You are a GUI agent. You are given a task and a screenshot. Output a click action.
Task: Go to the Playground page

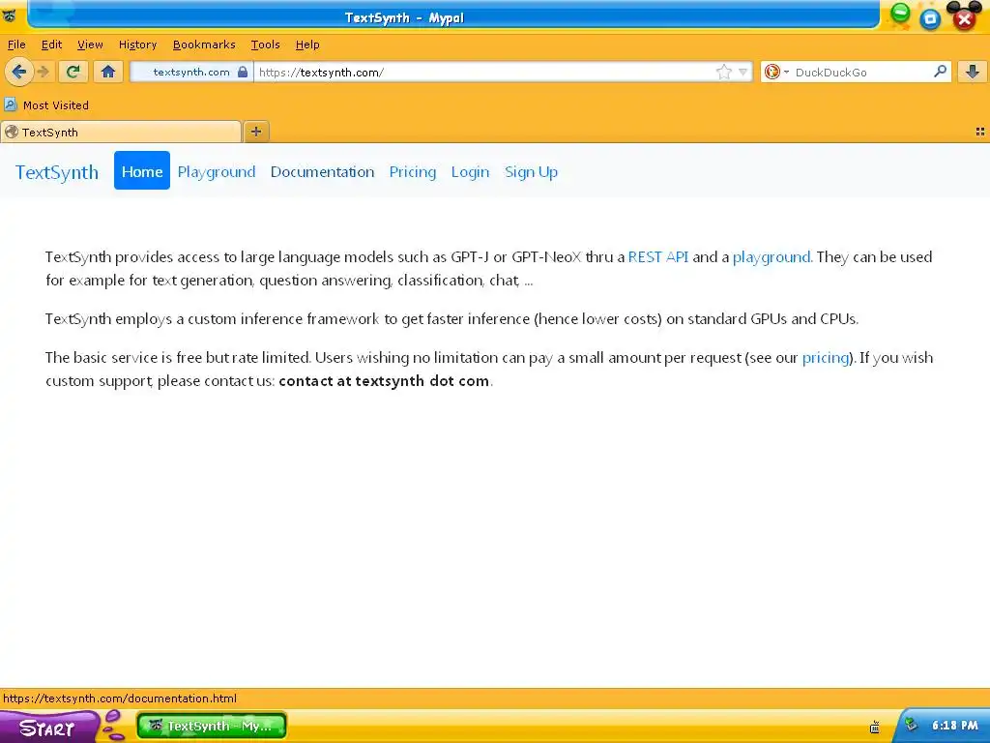point(217,172)
